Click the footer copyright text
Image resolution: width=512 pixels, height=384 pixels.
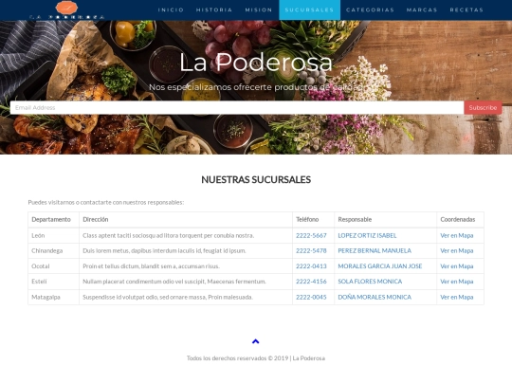[256, 358]
